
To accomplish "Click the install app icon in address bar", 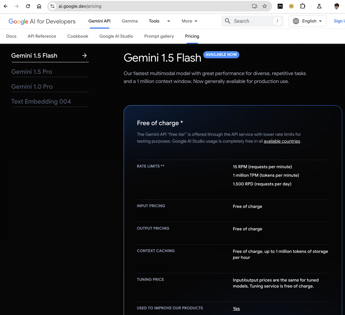I will [255, 6].
